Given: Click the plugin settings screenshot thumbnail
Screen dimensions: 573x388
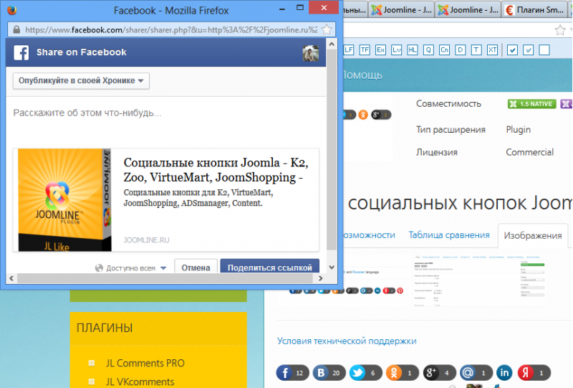Looking at the screenshot, I should (x=480, y=280).
